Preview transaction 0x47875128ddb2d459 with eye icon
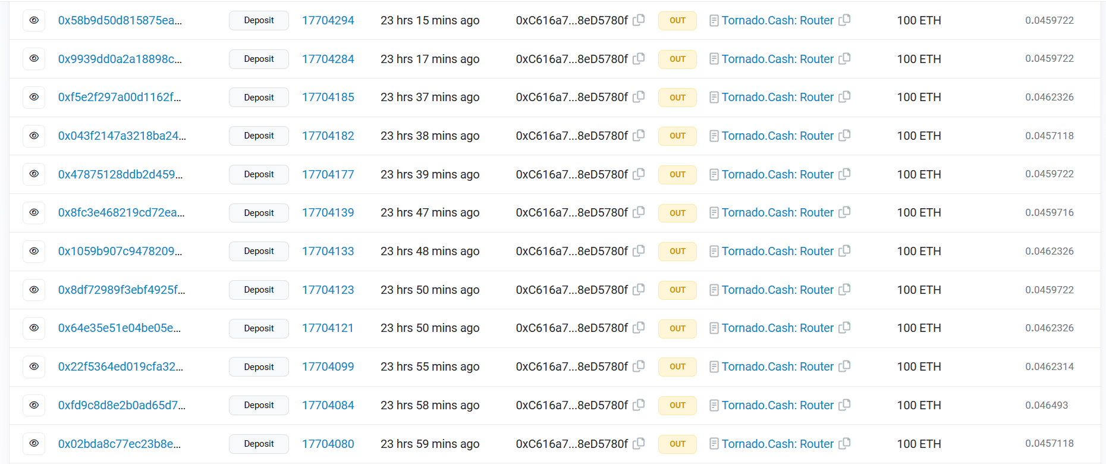 coord(34,174)
